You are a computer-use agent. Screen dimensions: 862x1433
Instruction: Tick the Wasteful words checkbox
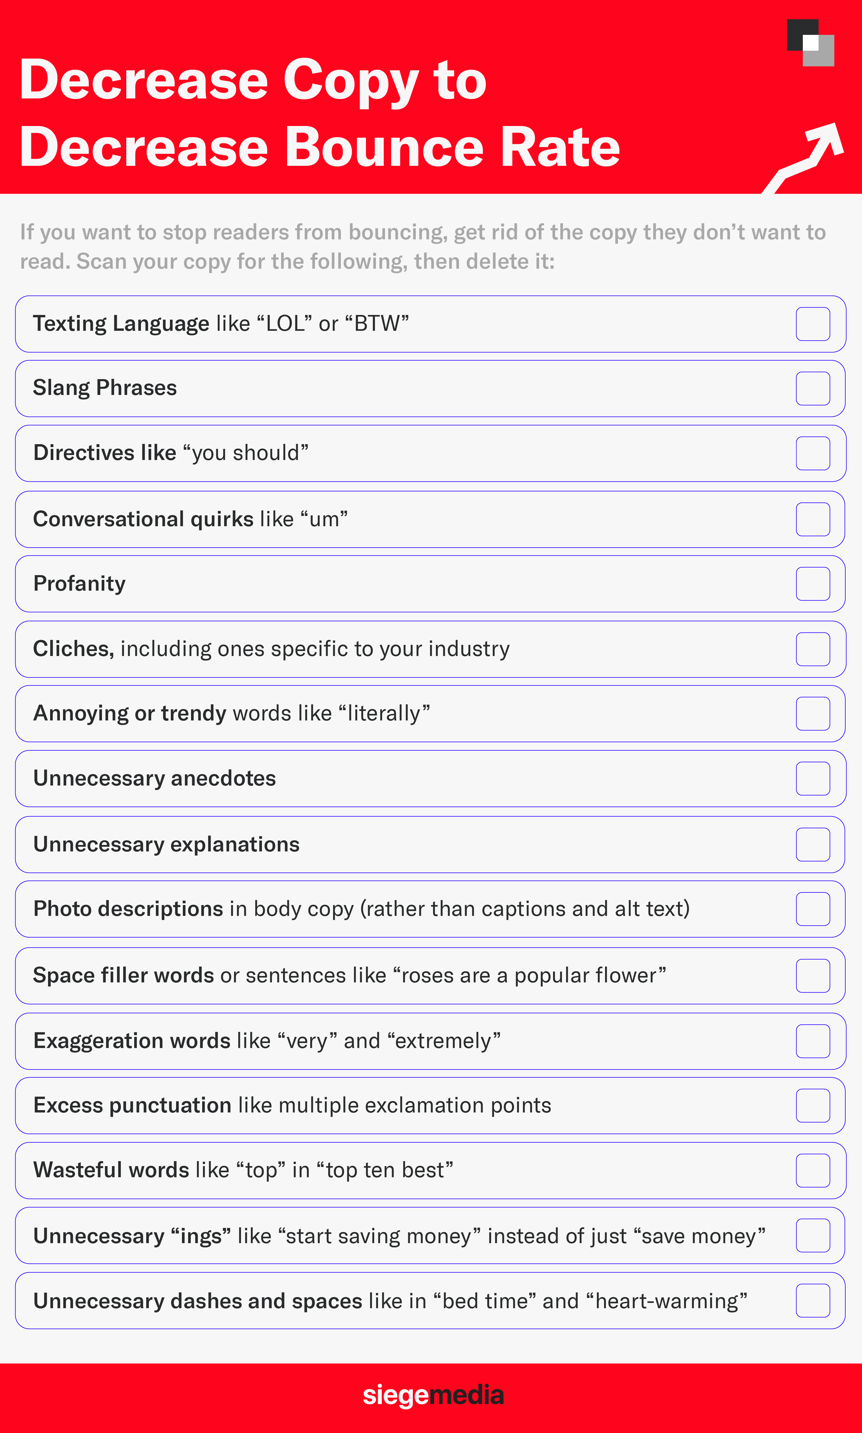(812, 1170)
